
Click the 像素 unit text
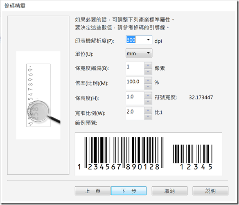pos(160,68)
